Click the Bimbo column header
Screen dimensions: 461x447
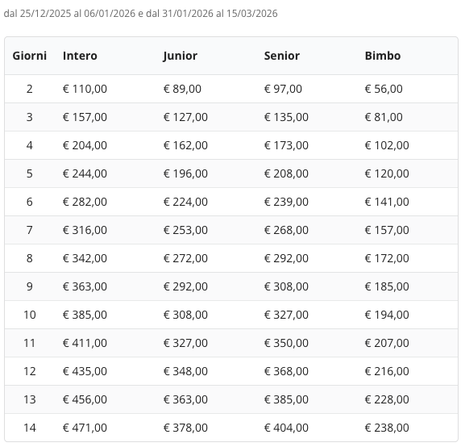pyautogui.click(x=383, y=56)
